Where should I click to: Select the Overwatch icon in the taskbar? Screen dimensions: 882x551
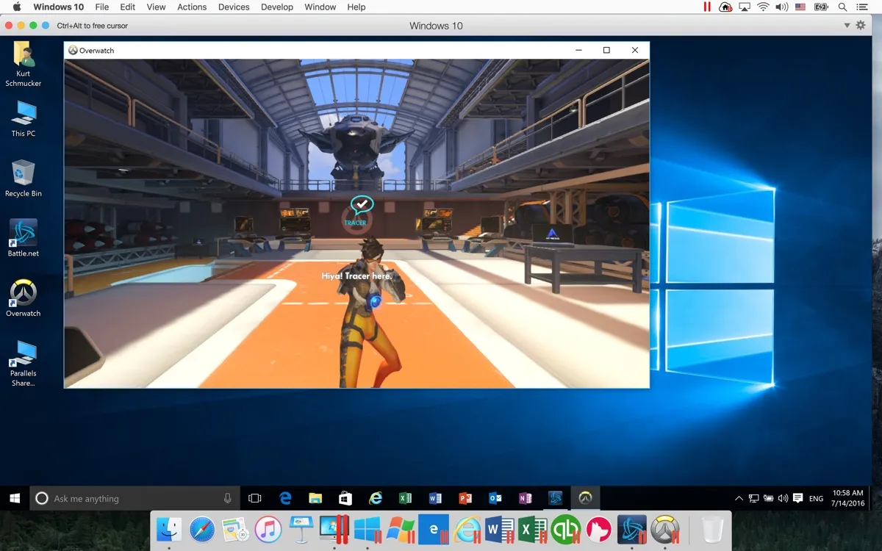click(585, 497)
